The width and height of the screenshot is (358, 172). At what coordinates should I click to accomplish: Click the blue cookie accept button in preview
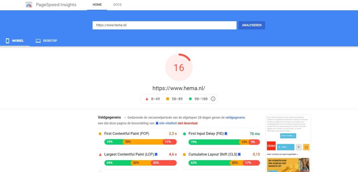click(288, 136)
